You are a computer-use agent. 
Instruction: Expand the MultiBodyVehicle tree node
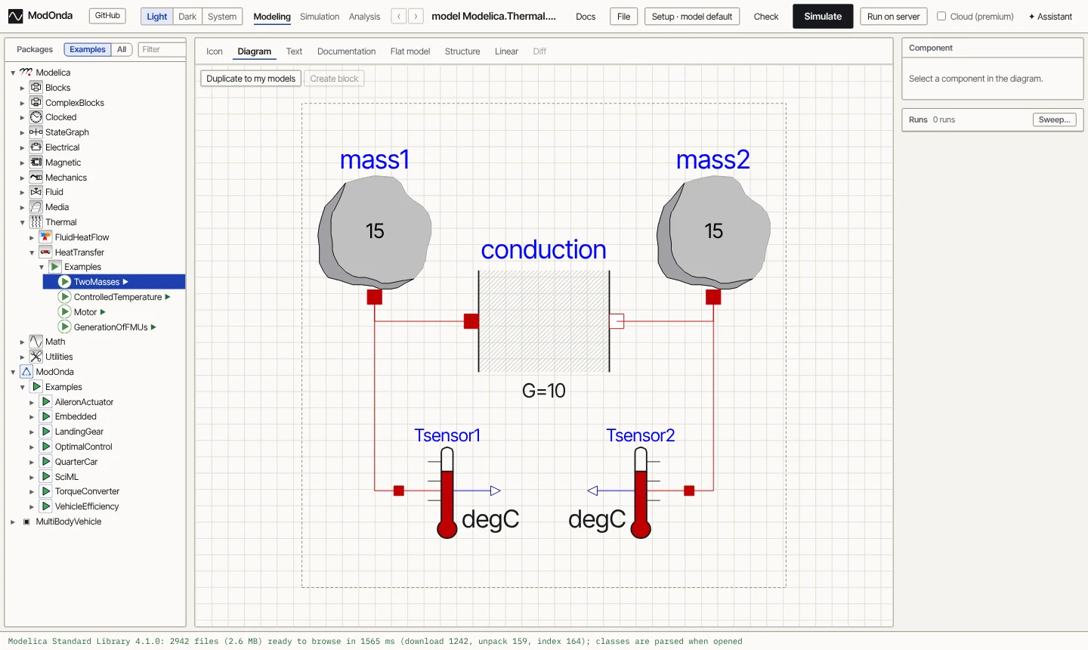(x=13, y=522)
